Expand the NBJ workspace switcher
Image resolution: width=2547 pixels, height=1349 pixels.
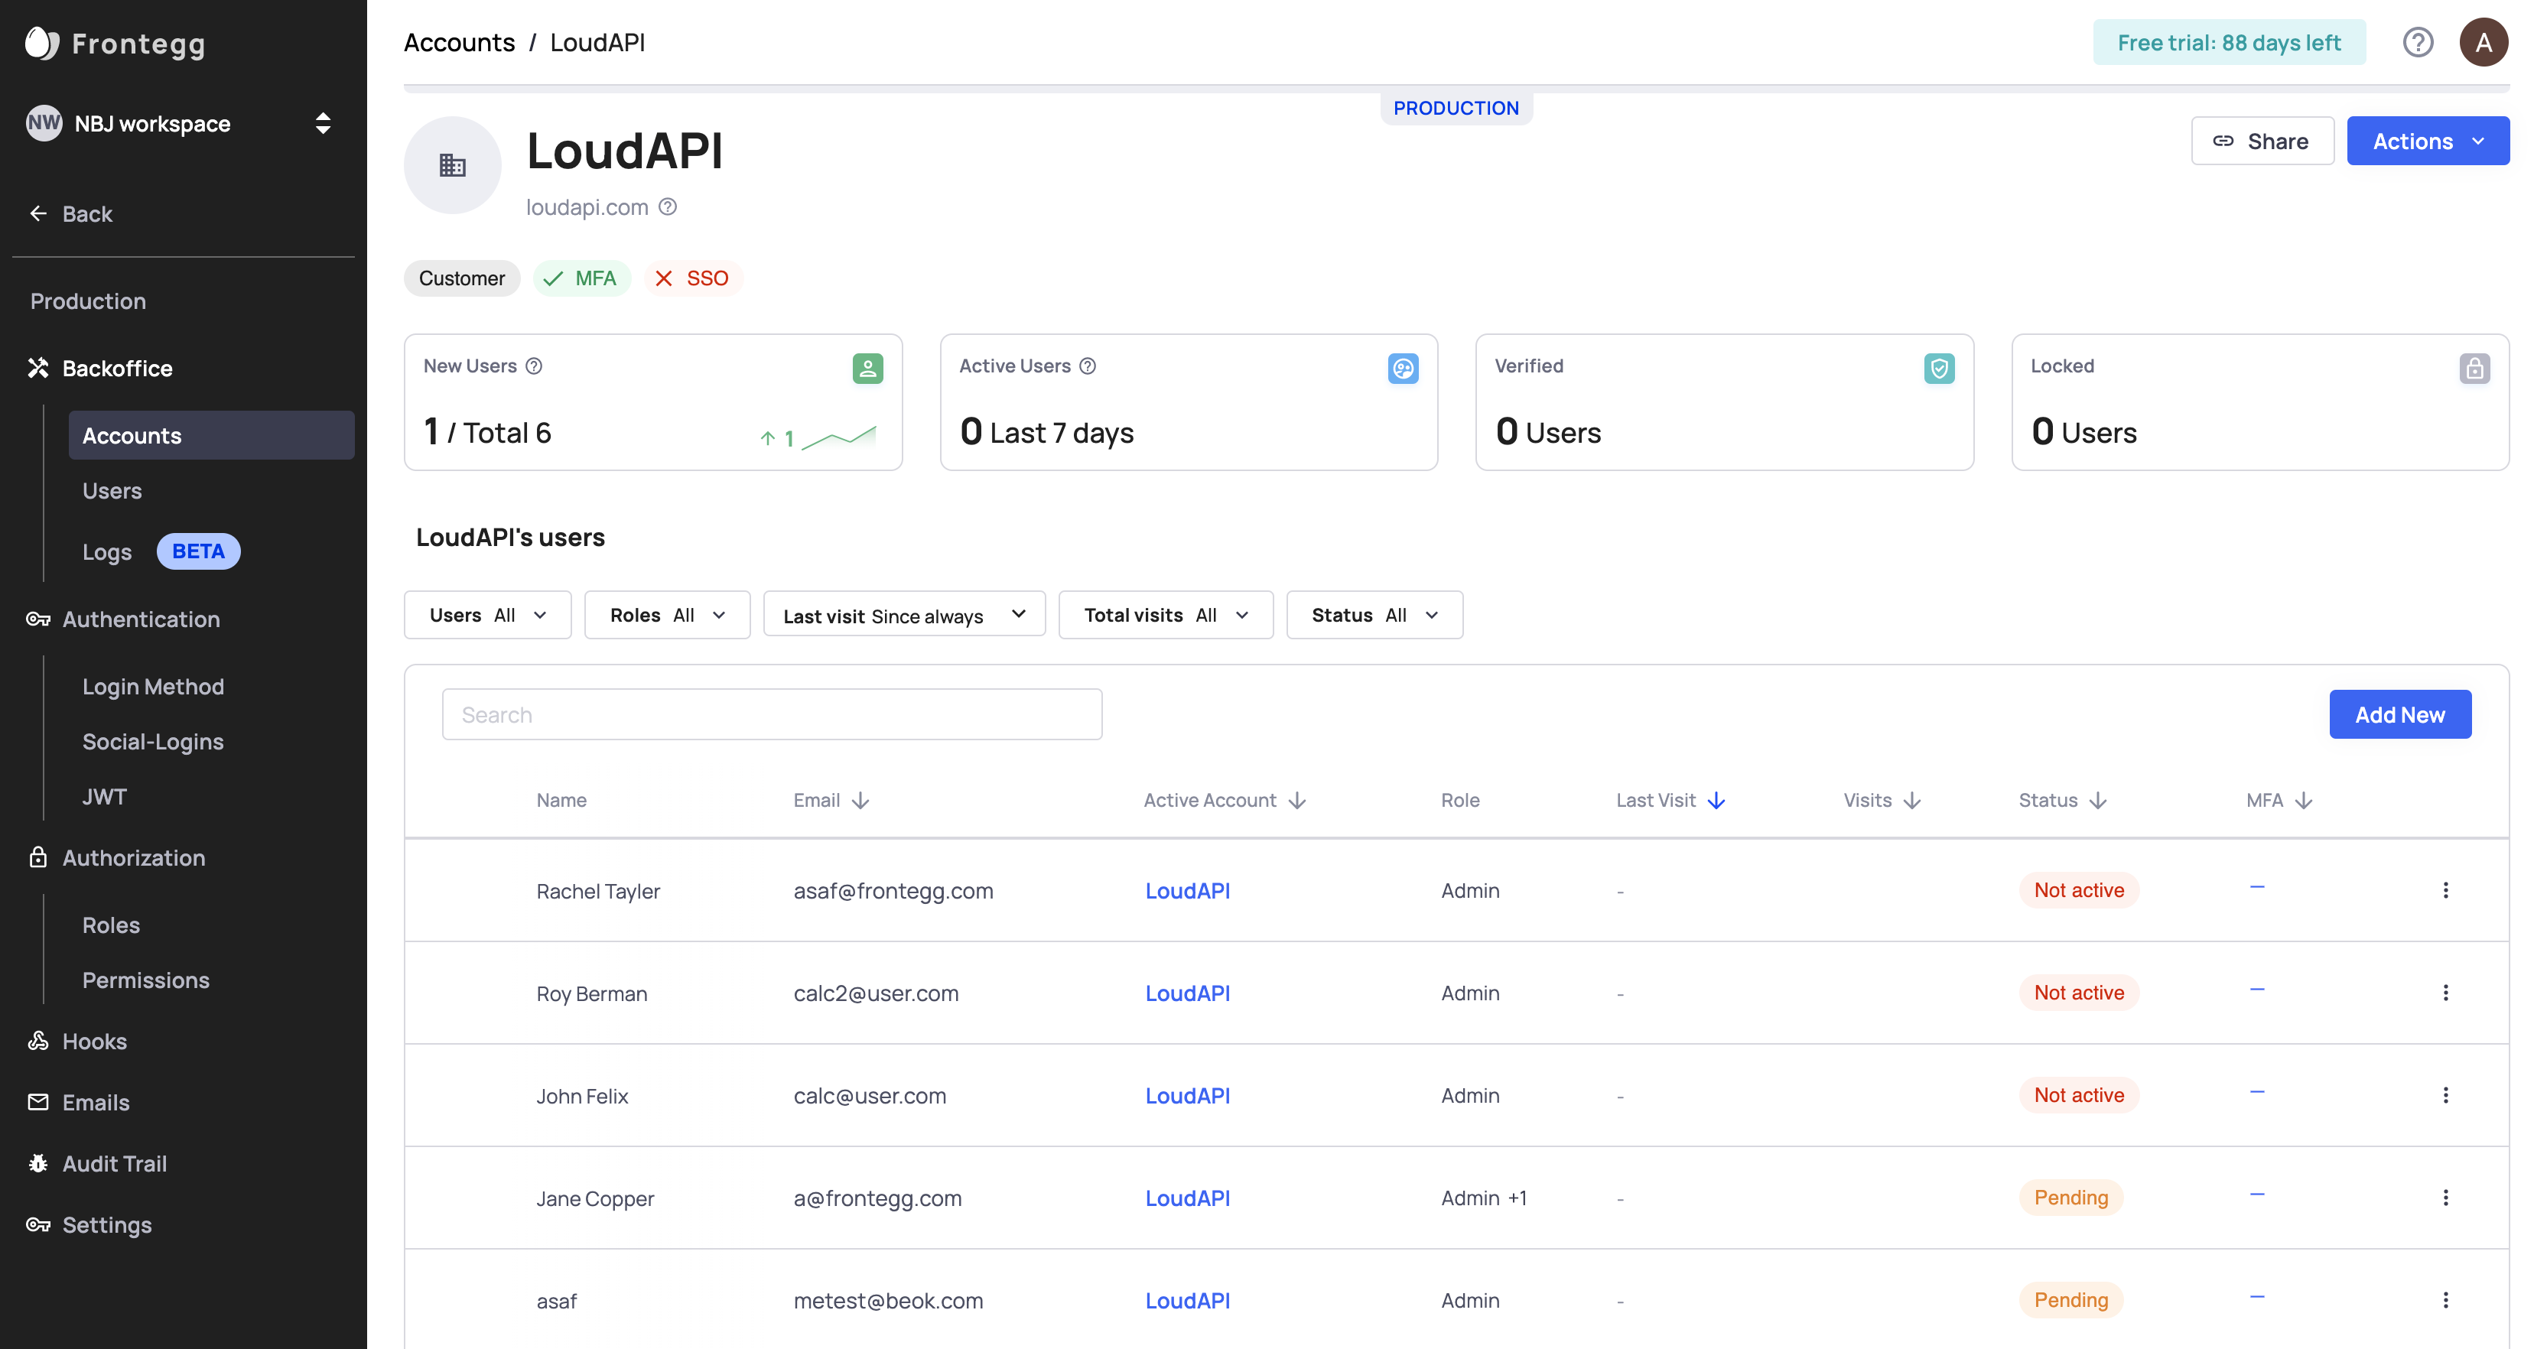point(322,124)
